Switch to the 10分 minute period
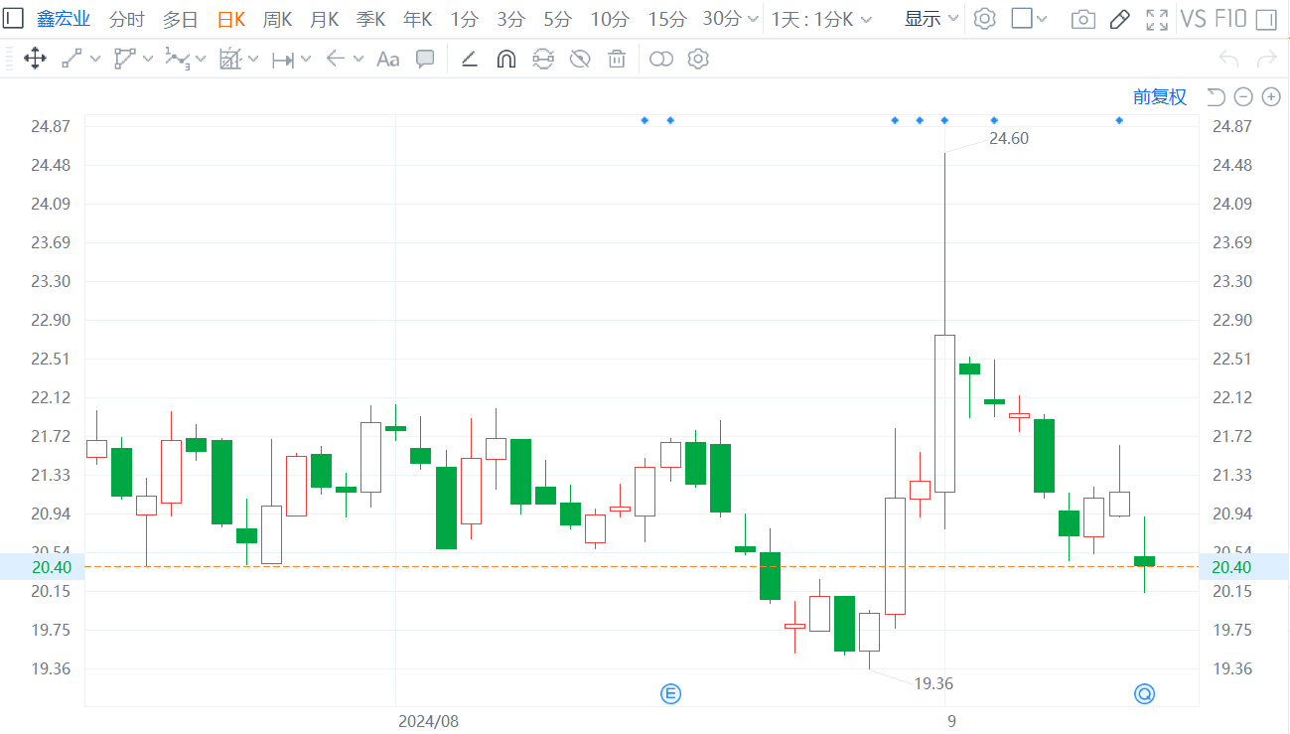1290x734 pixels. [610, 19]
